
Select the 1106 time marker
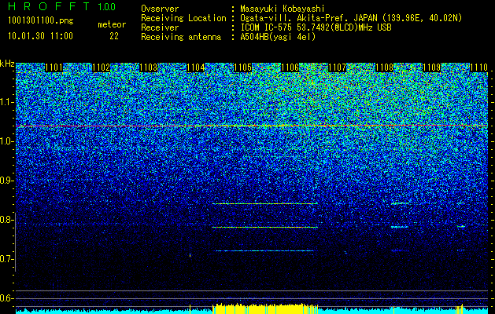(x=290, y=68)
